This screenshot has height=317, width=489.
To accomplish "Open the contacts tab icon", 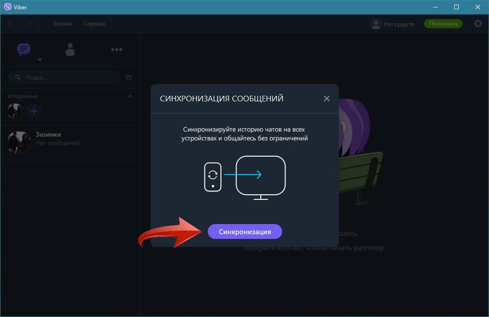I will coord(70,50).
